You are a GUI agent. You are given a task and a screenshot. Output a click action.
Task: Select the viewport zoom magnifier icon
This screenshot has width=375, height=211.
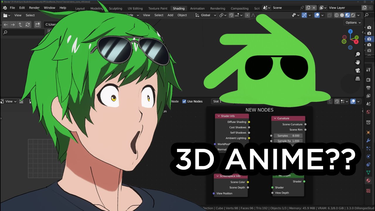358,54
